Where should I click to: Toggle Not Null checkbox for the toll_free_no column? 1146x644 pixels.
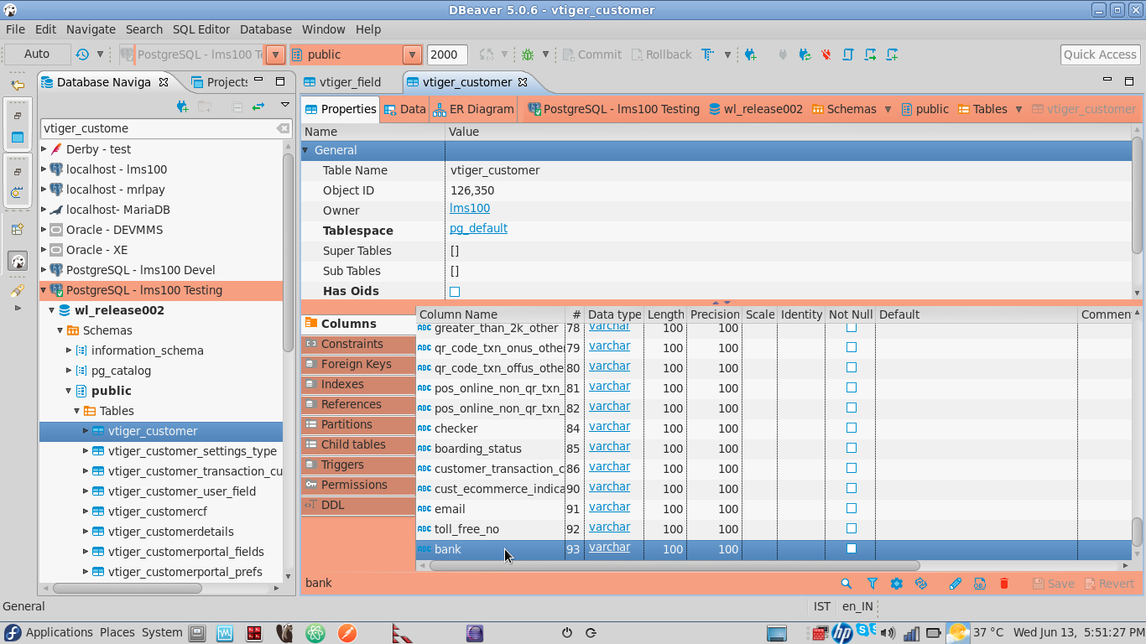tap(851, 528)
